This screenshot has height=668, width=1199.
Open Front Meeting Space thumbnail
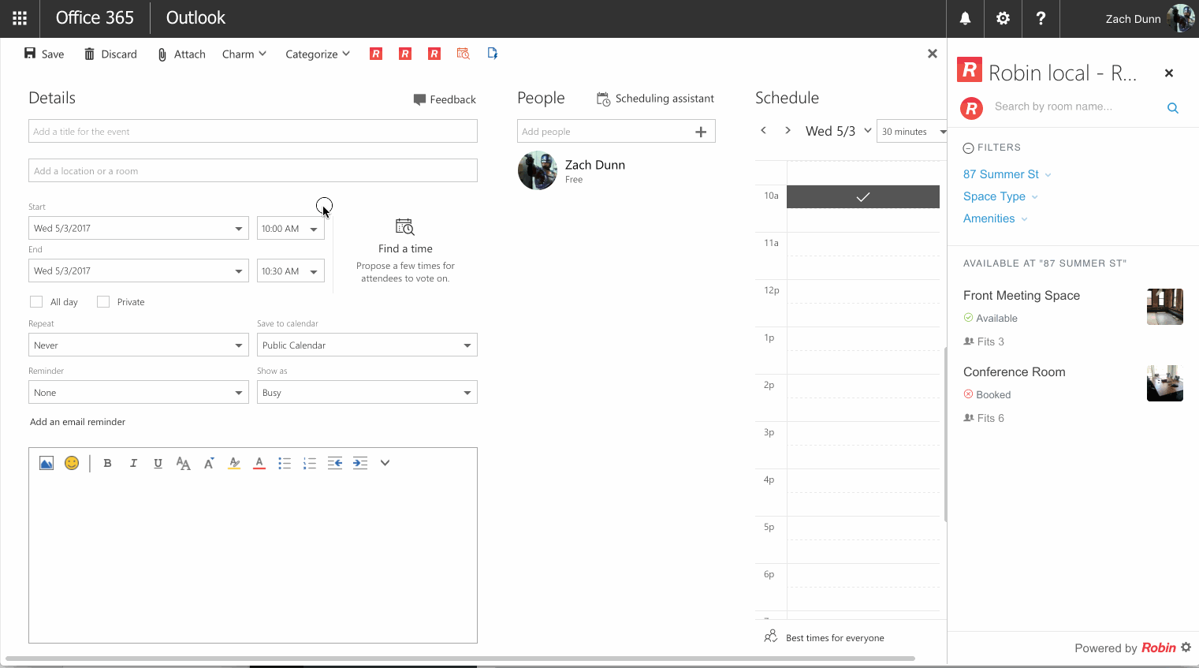(x=1165, y=307)
